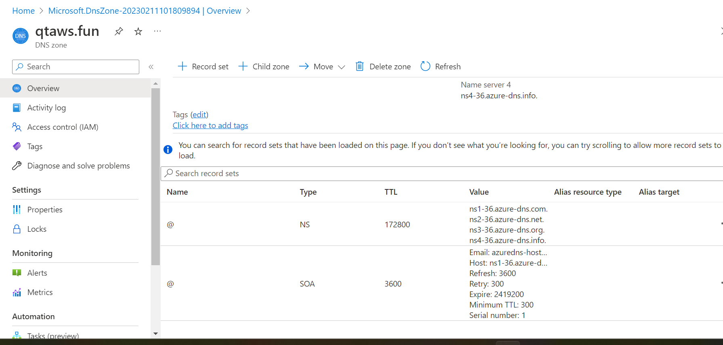
Task: Click the Tags icon in sidebar
Action: point(17,146)
